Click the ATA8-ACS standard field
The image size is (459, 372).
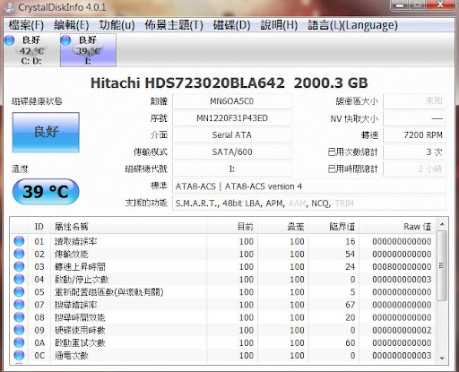pyautogui.click(x=309, y=186)
